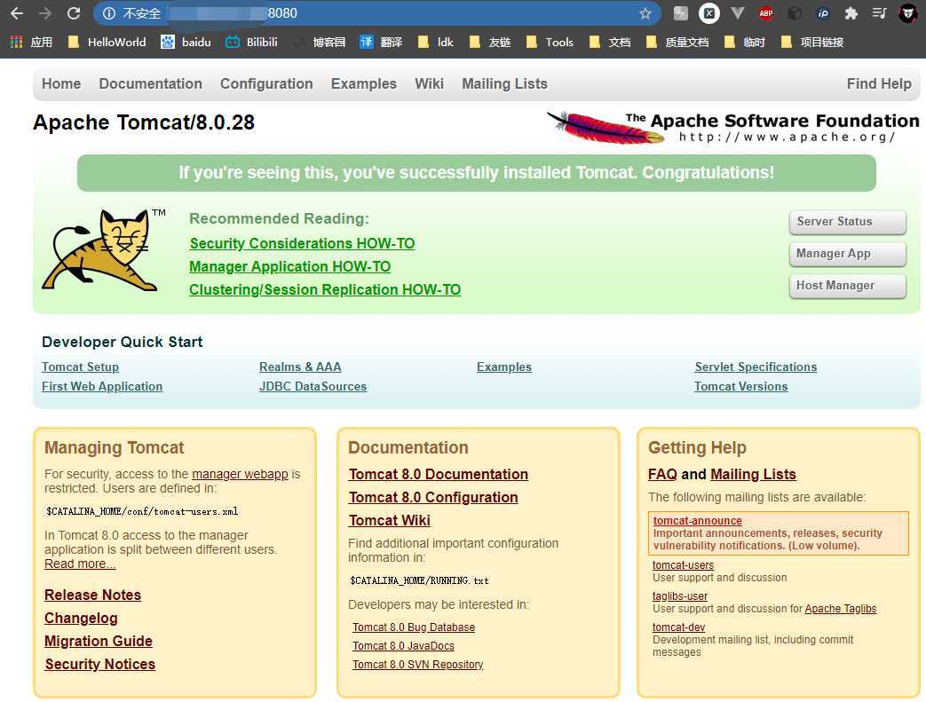Open the Tomcat Wiki link
This screenshot has width=926, height=702.
coord(390,520)
